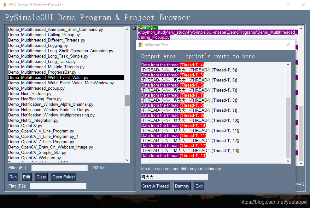Image resolution: width=310 pixels, height=208 pixels.
Task: Click output line 'Data from the thread (Thread-1, 4)'
Action: 173,65
